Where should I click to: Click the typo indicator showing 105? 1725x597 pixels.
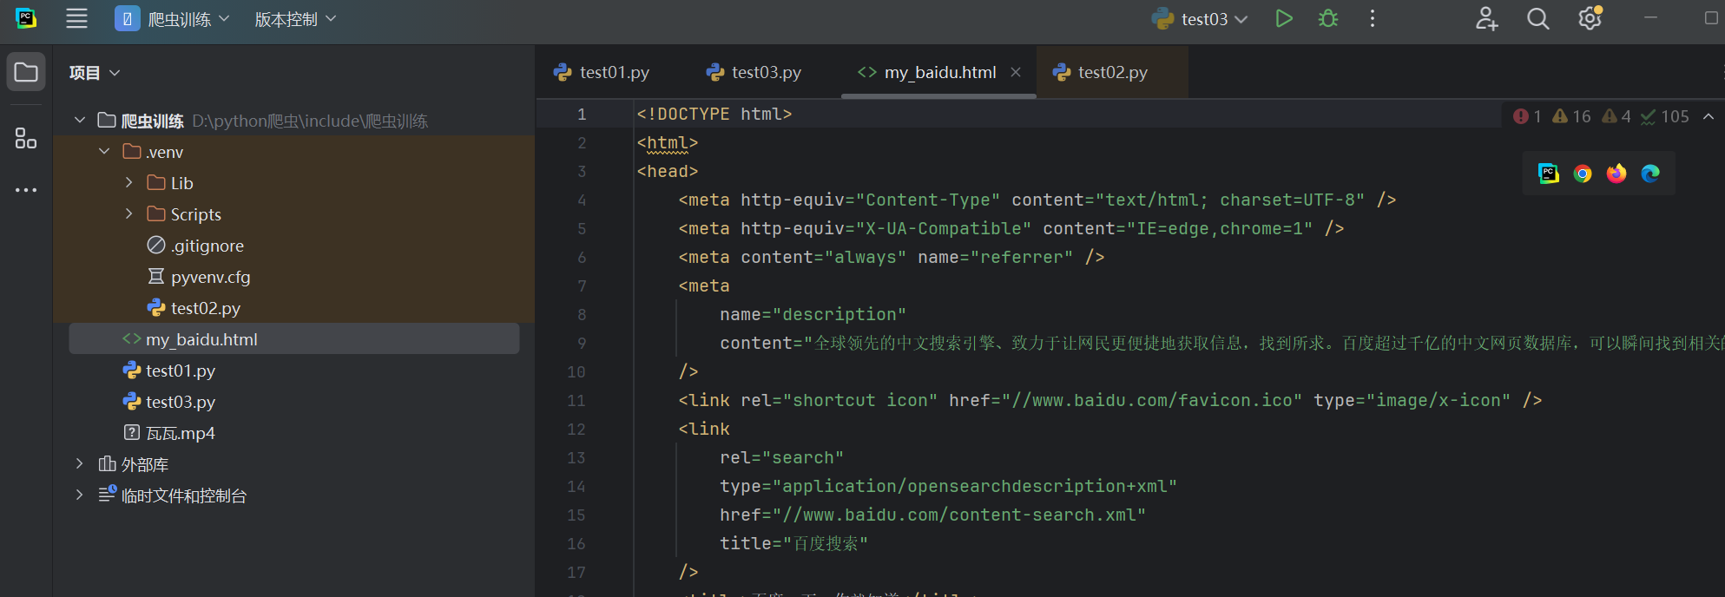(1664, 116)
